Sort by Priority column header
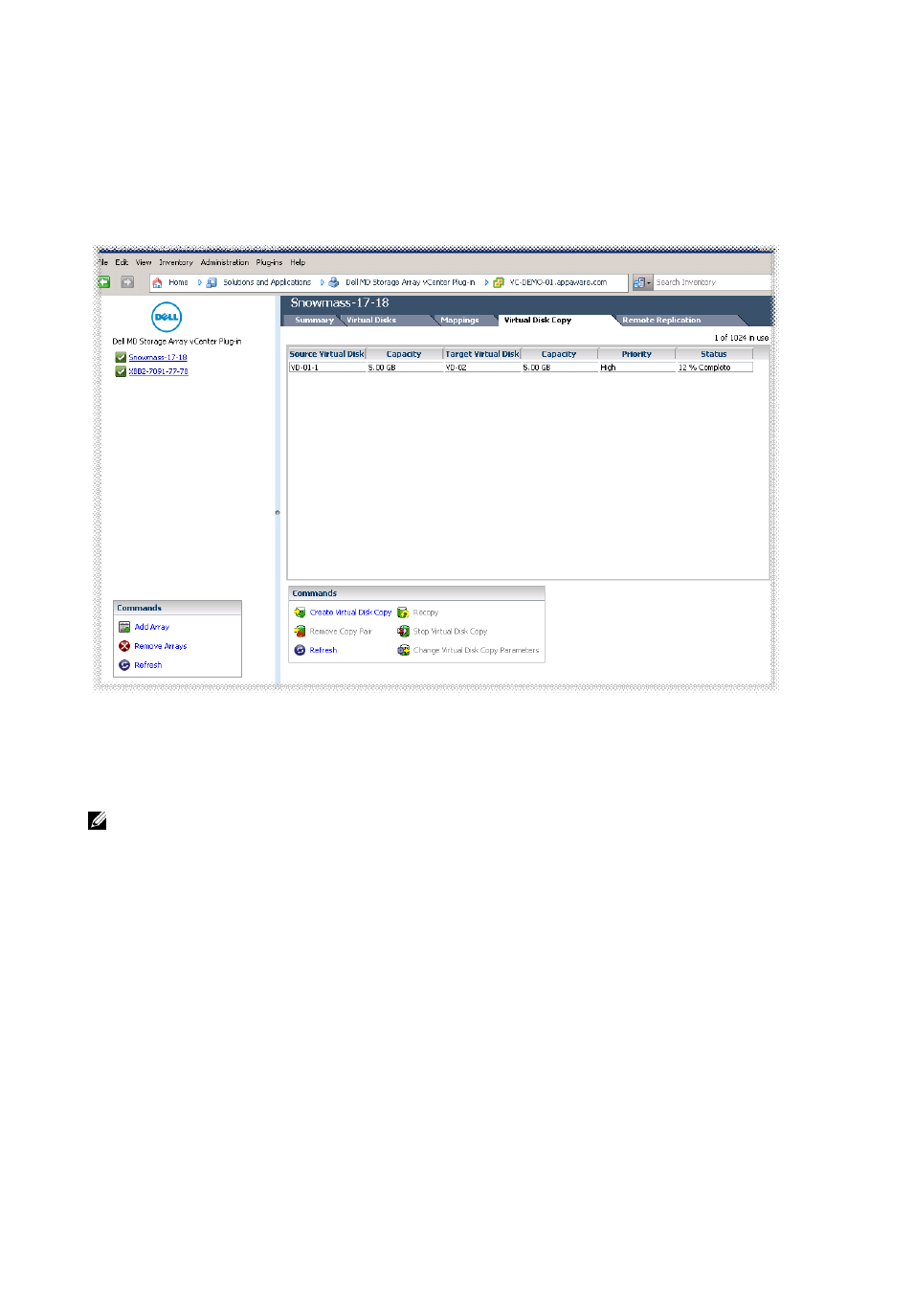The width and height of the screenshot is (914, 1292). click(636, 354)
